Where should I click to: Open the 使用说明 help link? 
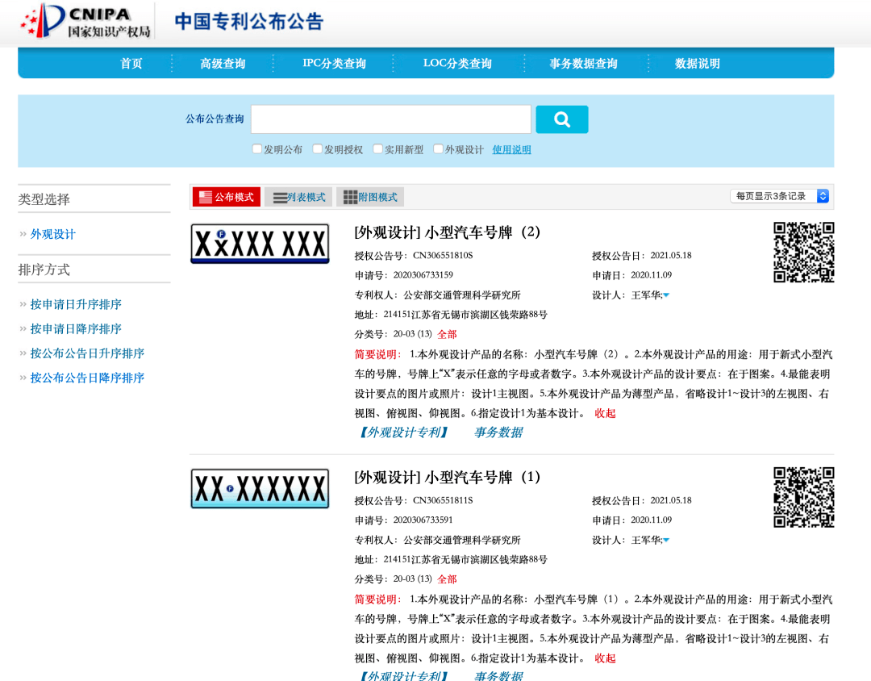pos(511,148)
